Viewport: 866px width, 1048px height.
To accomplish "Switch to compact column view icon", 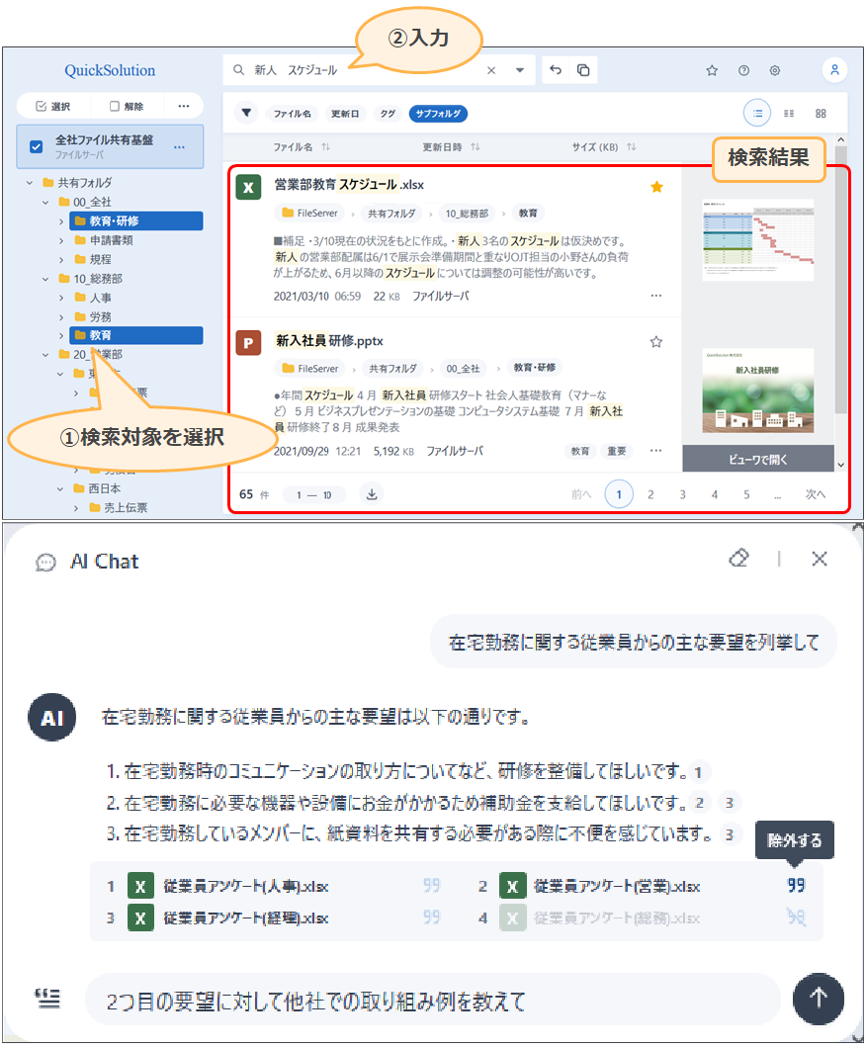I will pyautogui.click(x=789, y=114).
